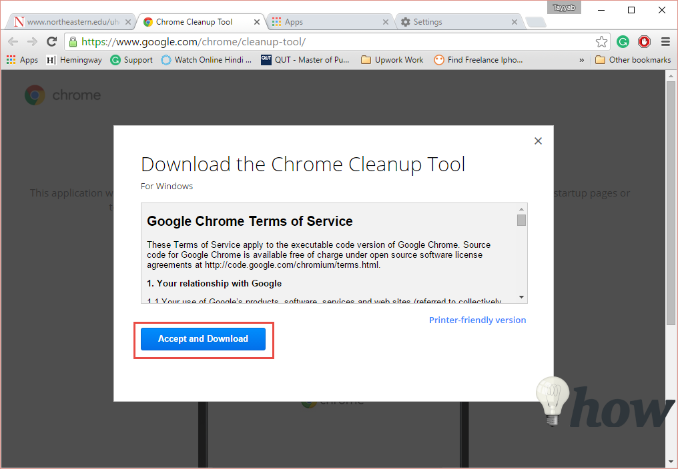Image resolution: width=678 pixels, height=469 pixels.
Task: Switch to the www.northeastern.edu tab
Action: [72, 21]
